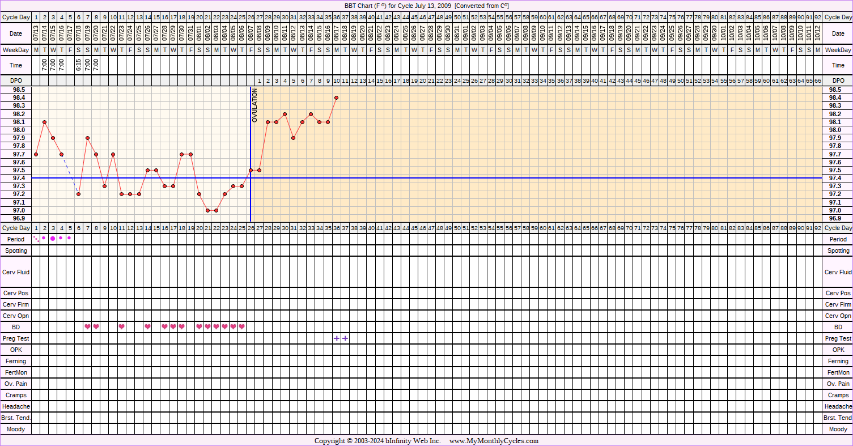Viewport: 853px width, 446px height.
Task: Select the BD heart on cycle day 11
Action: click(x=122, y=326)
